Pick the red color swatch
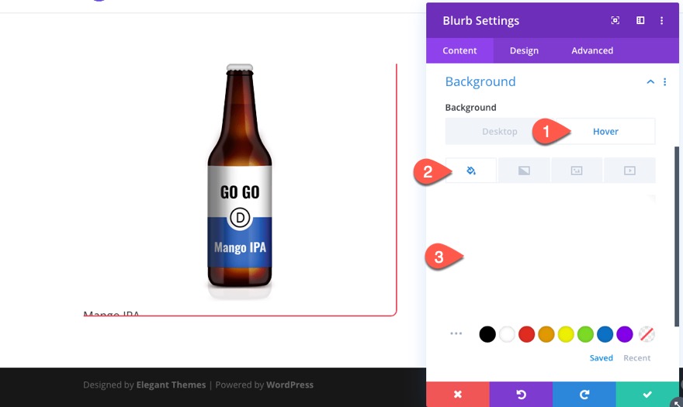This screenshot has width=683, height=407. coord(526,334)
